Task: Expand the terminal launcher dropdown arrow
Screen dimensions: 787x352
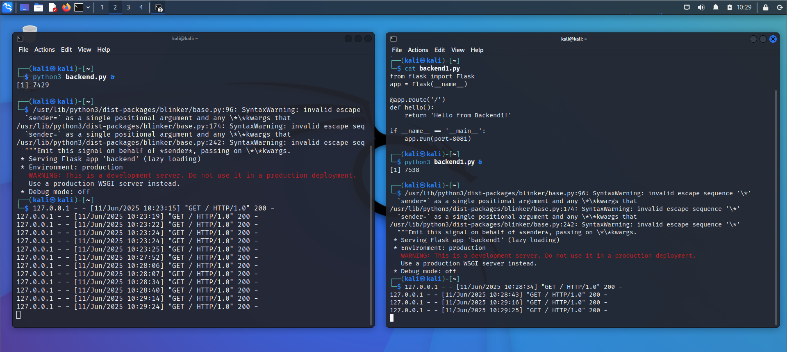Action: pos(88,7)
